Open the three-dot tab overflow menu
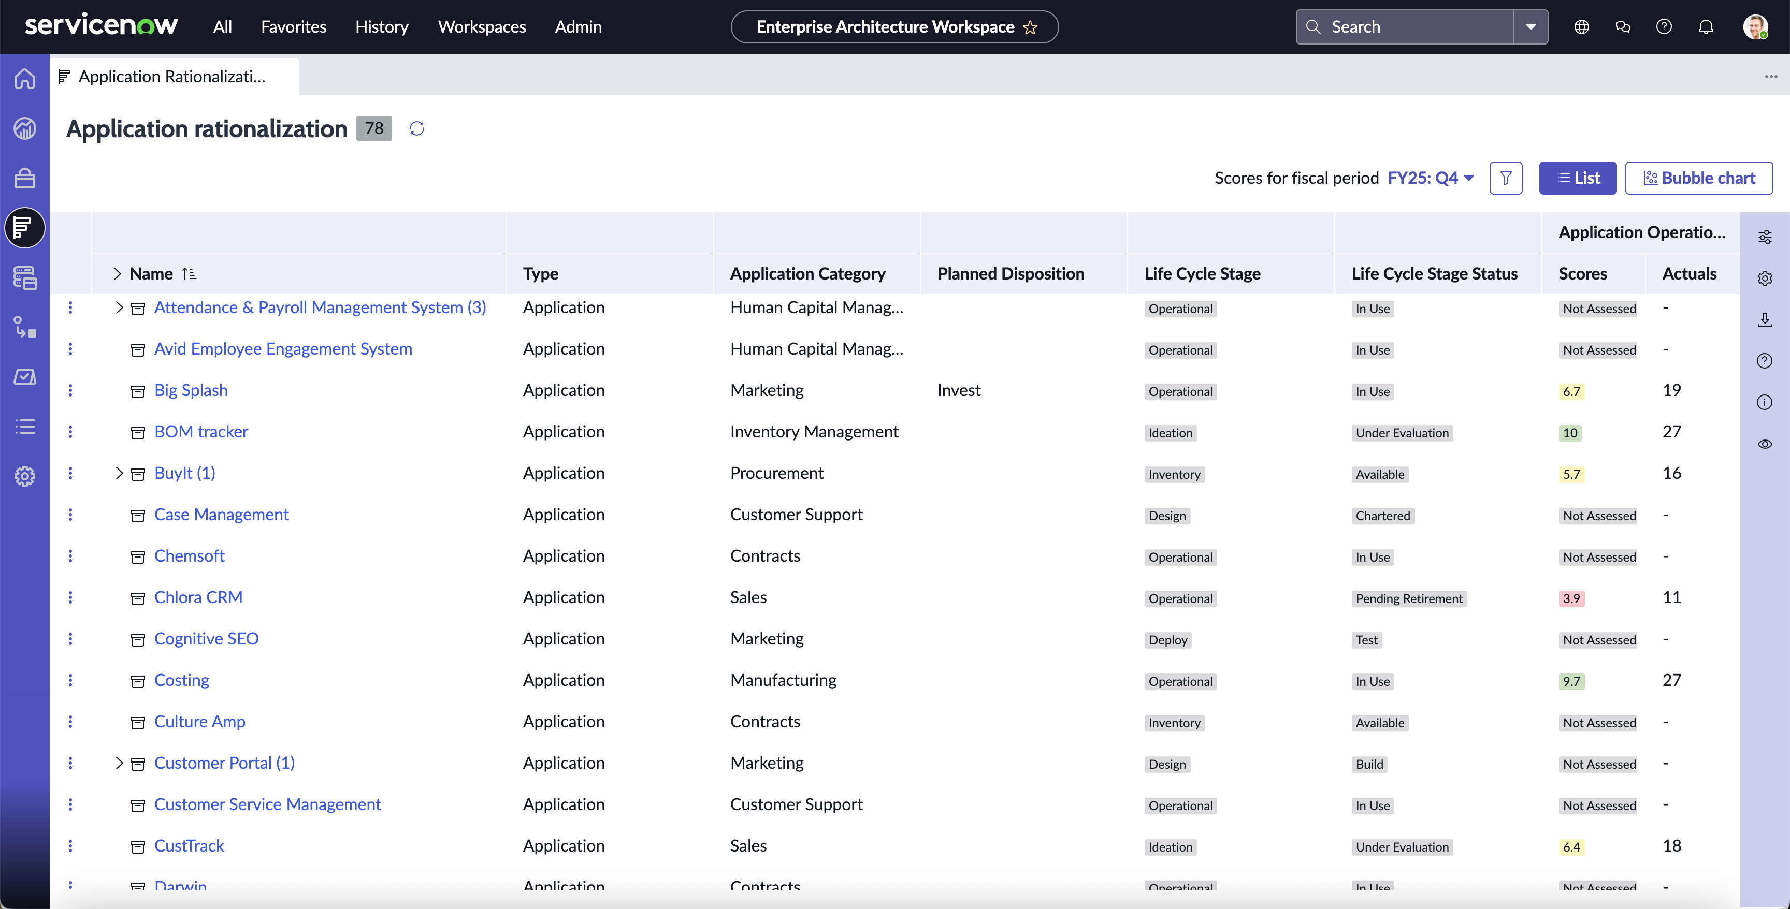The width and height of the screenshot is (1790, 909). coord(1771,77)
